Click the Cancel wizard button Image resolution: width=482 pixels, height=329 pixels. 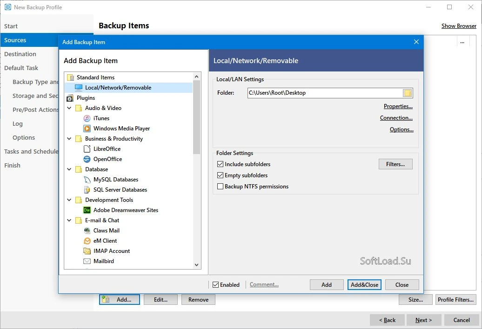point(462,320)
